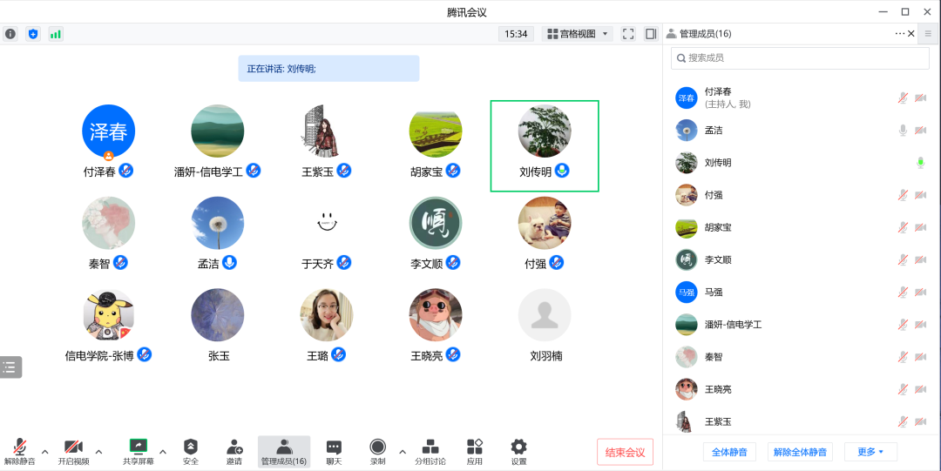The height and width of the screenshot is (471, 941).
Task: Toggle the side panel layout icon
Action: [651, 34]
